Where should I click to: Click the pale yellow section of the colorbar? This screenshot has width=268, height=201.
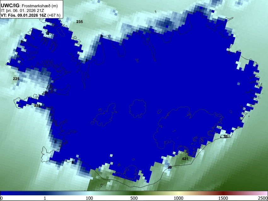click(x=178, y=193)
